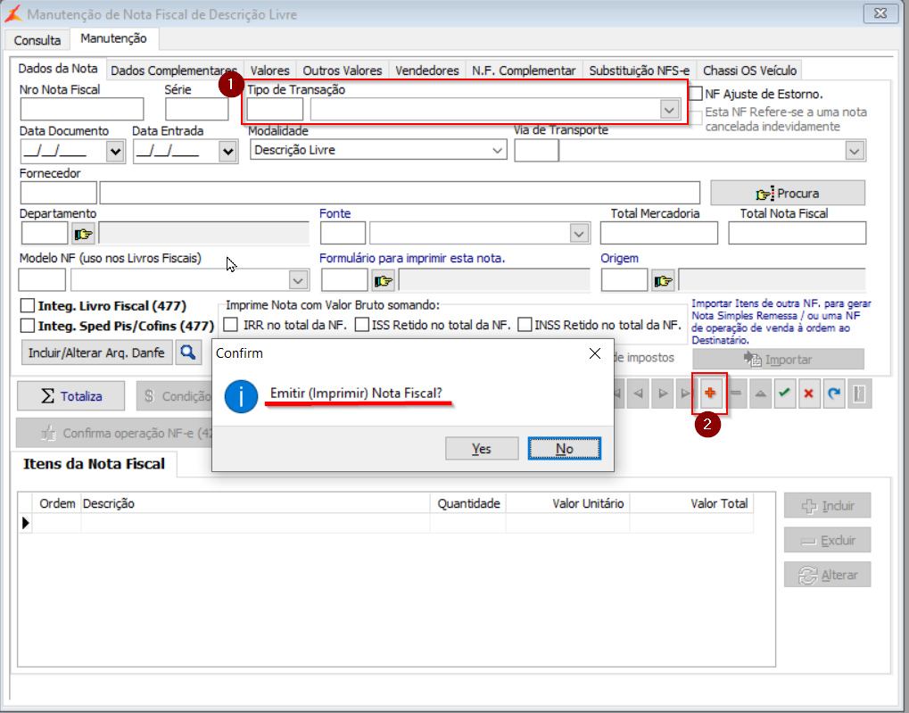This screenshot has height=713, width=909.
Task: Click the Nro Nota Fiscal field
Action: (82, 109)
